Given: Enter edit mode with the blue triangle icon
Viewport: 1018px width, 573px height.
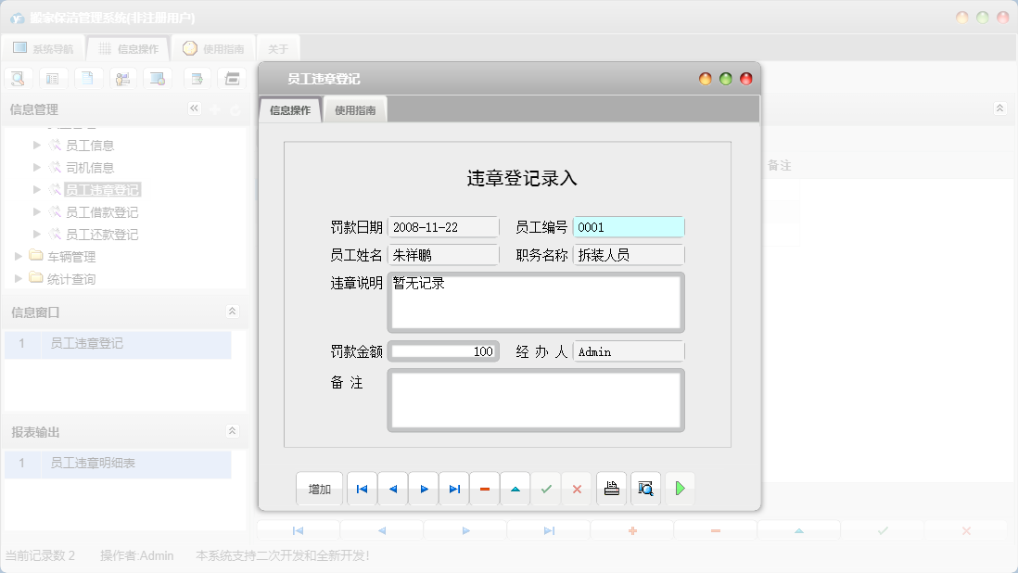Looking at the screenshot, I should (x=515, y=489).
